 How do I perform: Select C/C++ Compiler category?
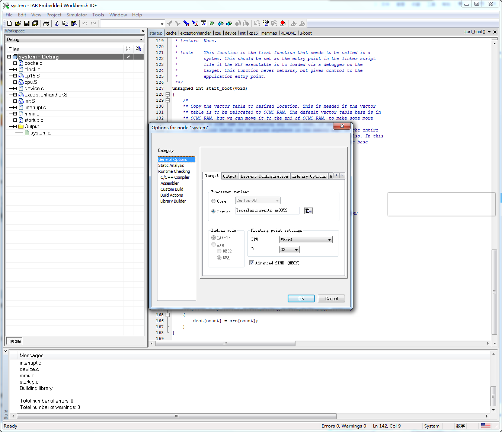[175, 177]
